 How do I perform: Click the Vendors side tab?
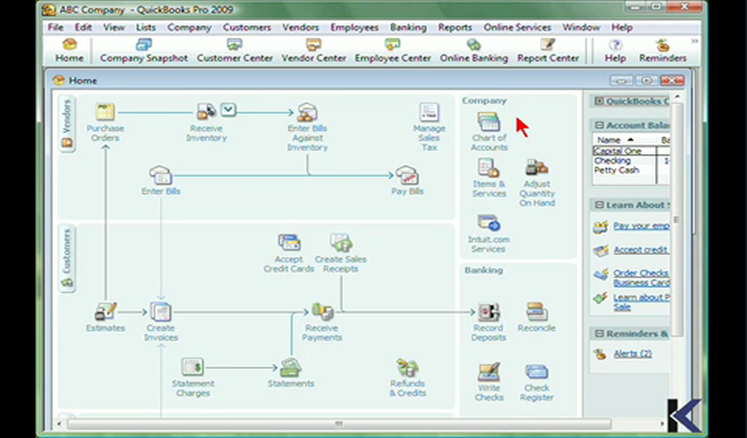click(x=66, y=123)
